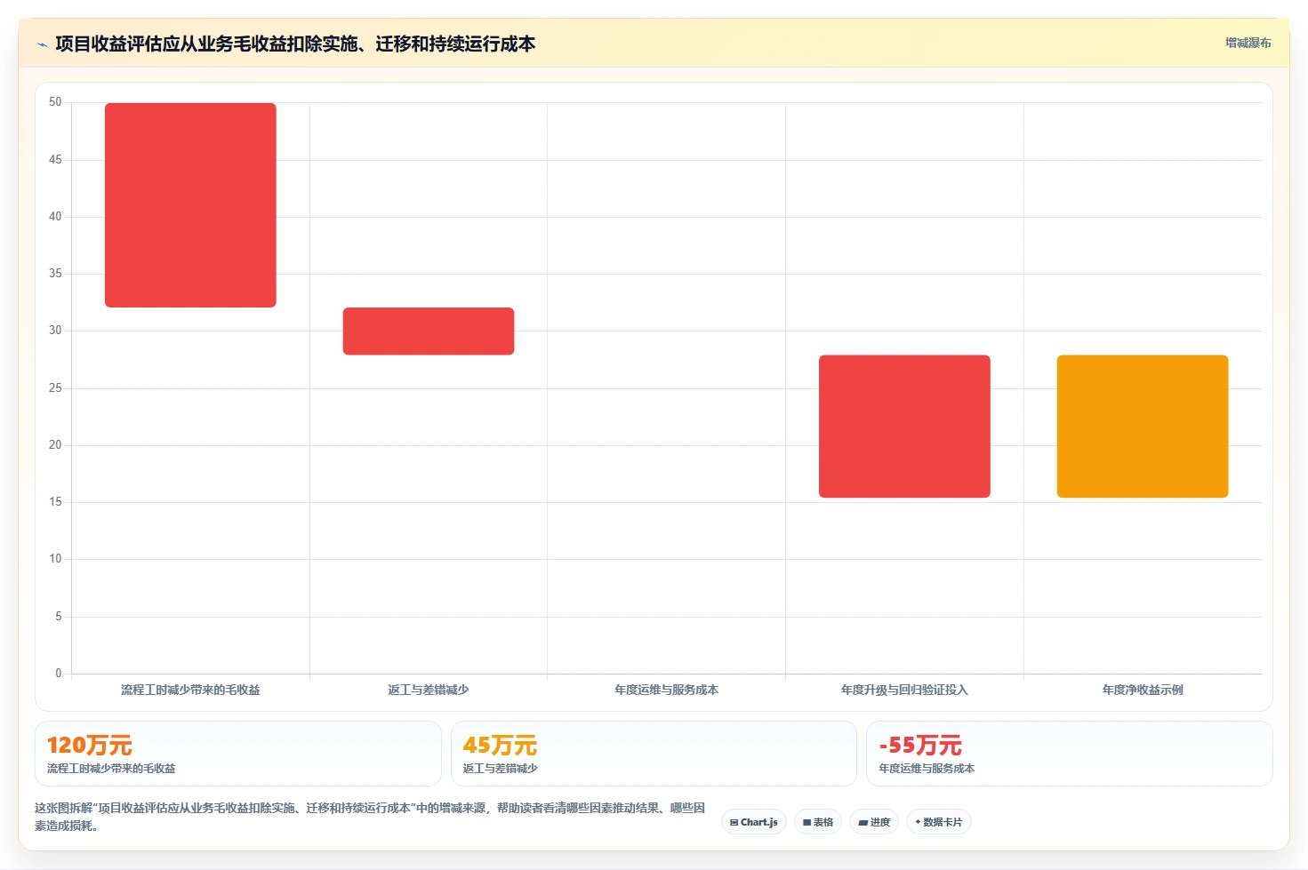
Task: Select the 数据卡片 pill tag
Action: (x=939, y=822)
